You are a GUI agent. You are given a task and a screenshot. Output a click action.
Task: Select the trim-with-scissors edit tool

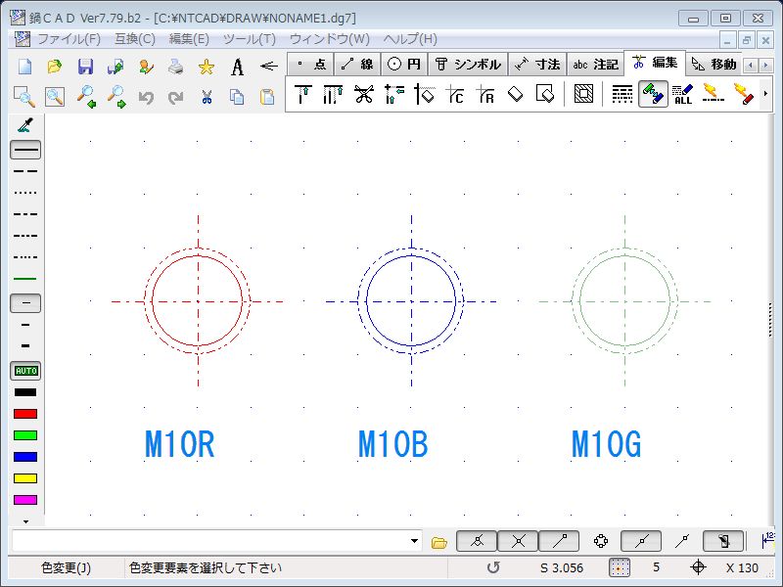pos(363,94)
